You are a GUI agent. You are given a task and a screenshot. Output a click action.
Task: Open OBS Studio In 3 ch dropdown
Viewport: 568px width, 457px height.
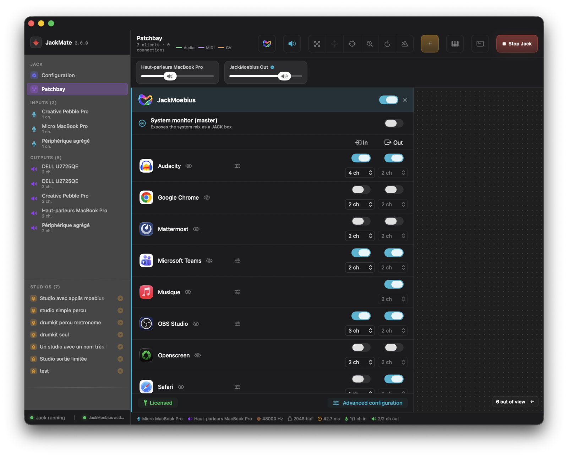point(360,330)
